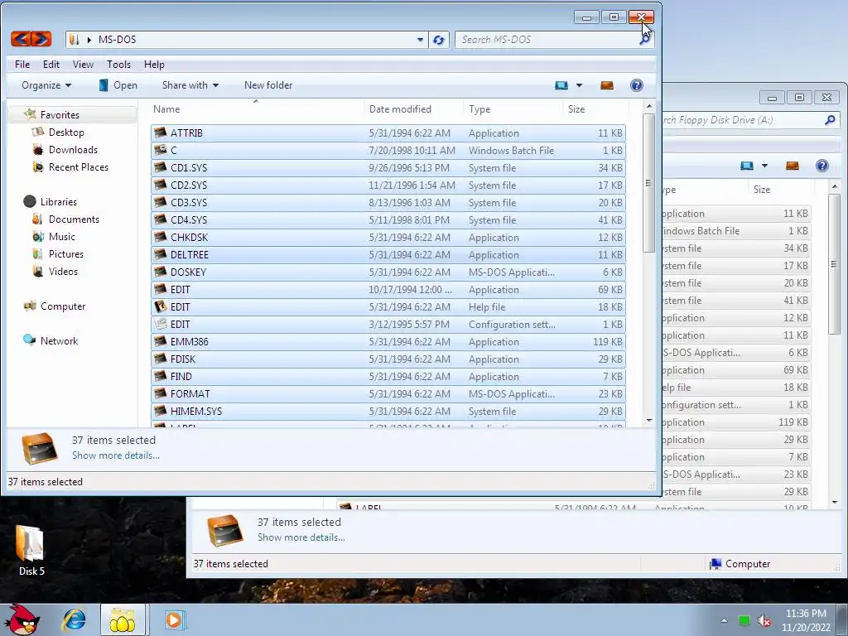Refresh the MS-DOS folder view
This screenshot has width=848, height=636.
[x=438, y=40]
